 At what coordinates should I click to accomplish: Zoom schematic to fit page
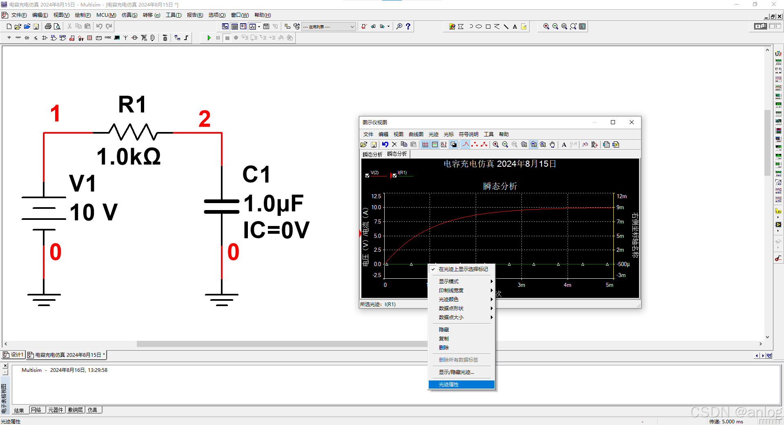[x=573, y=27]
